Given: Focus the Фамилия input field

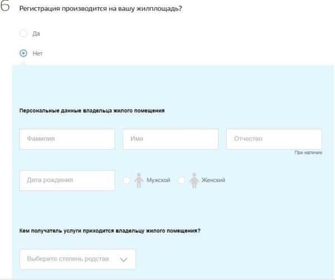Looking at the screenshot, I should [67, 139].
